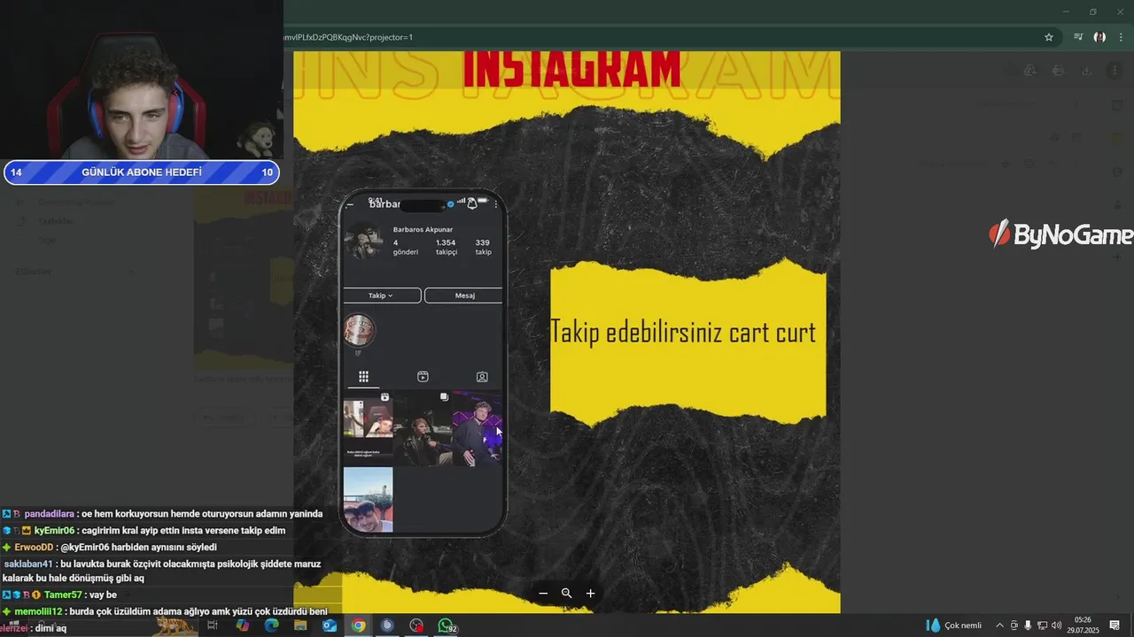Click the 1.354 takipçi count
The width and height of the screenshot is (1134, 637).
coord(446,247)
